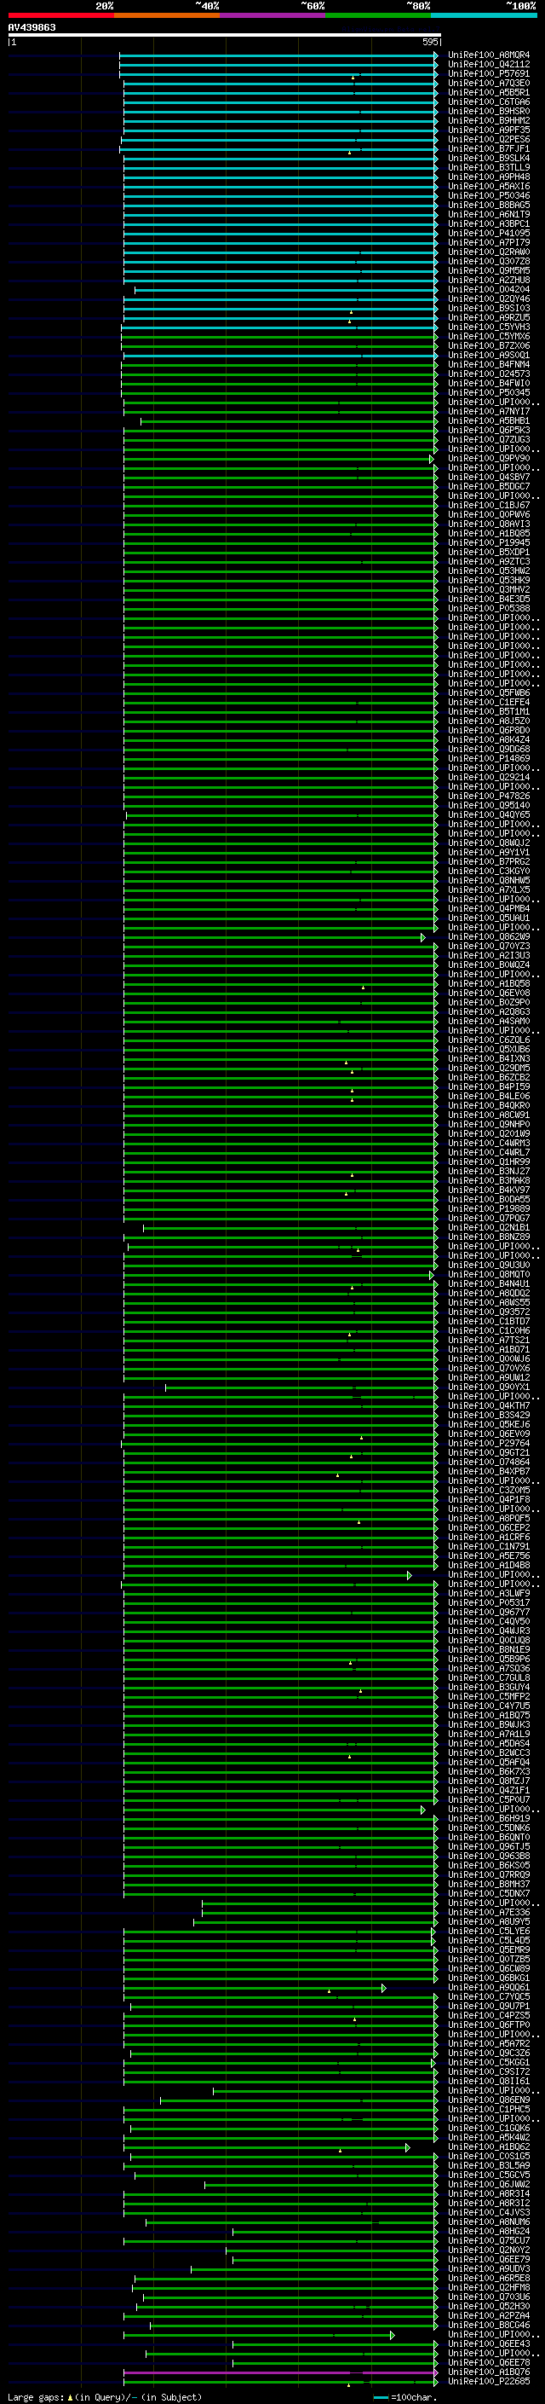This screenshot has width=545, height=2404.
Task: Click the green ~80% legend segment
Action: coord(378,15)
